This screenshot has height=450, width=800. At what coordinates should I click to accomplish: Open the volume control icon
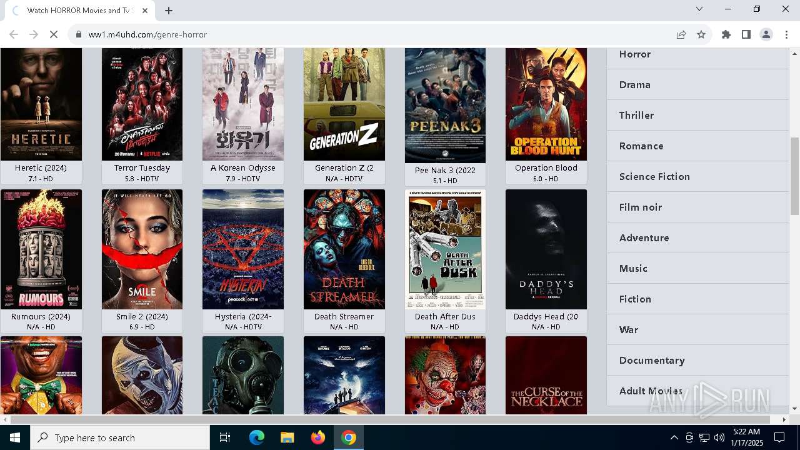tap(719, 437)
